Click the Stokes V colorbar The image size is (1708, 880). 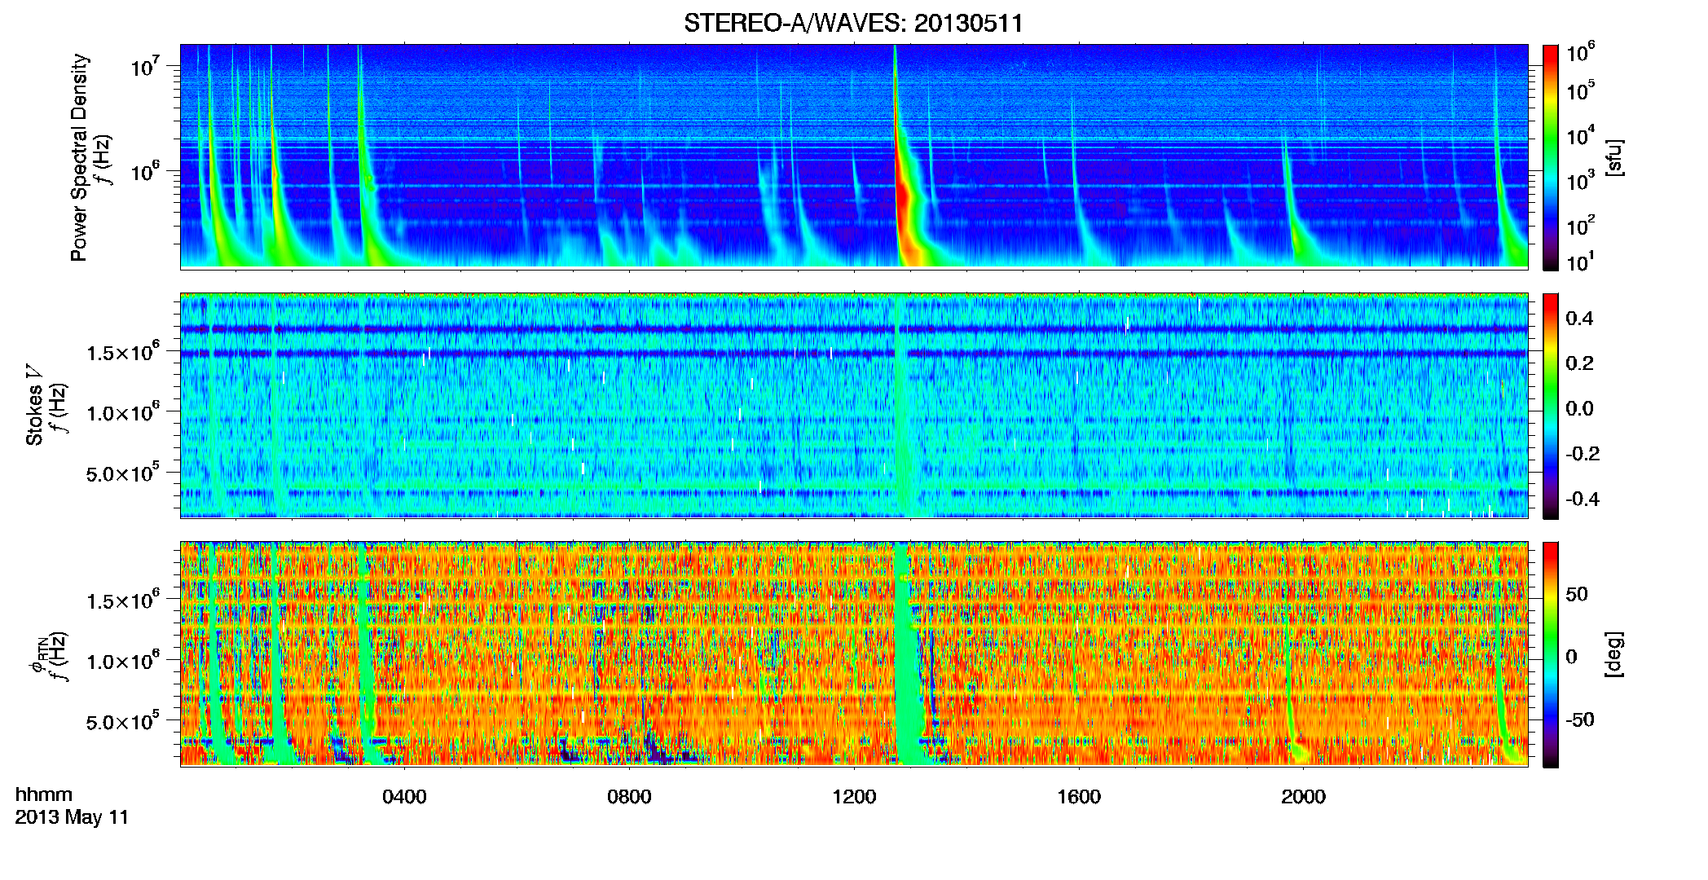pos(1551,406)
